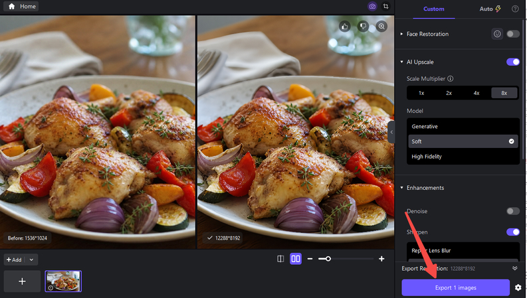Give thumbs up on the result
527x298 pixels.
[x=344, y=27]
